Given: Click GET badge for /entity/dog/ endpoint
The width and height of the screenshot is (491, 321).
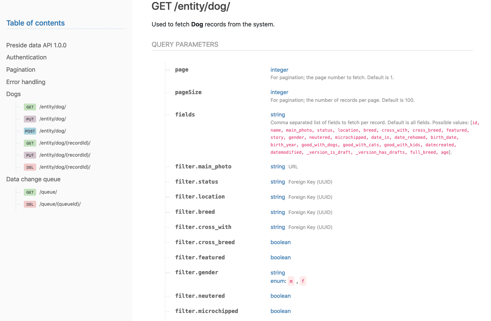Looking at the screenshot, I should [30, 107].
